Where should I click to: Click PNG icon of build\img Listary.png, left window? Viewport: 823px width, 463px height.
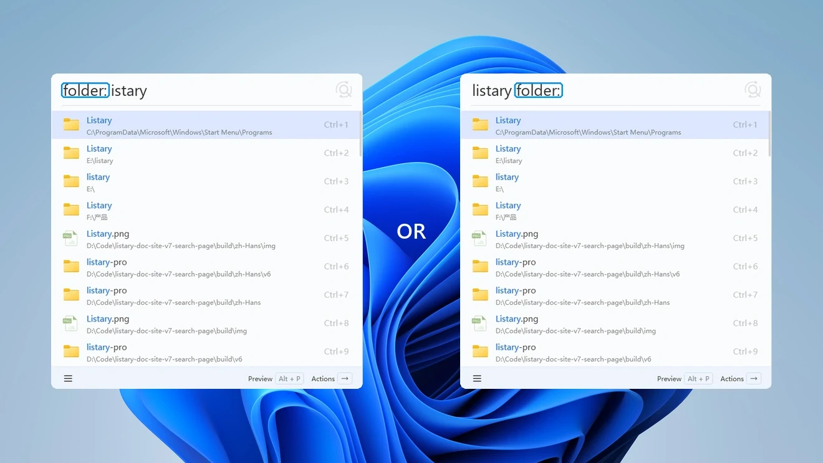point(70,323)
